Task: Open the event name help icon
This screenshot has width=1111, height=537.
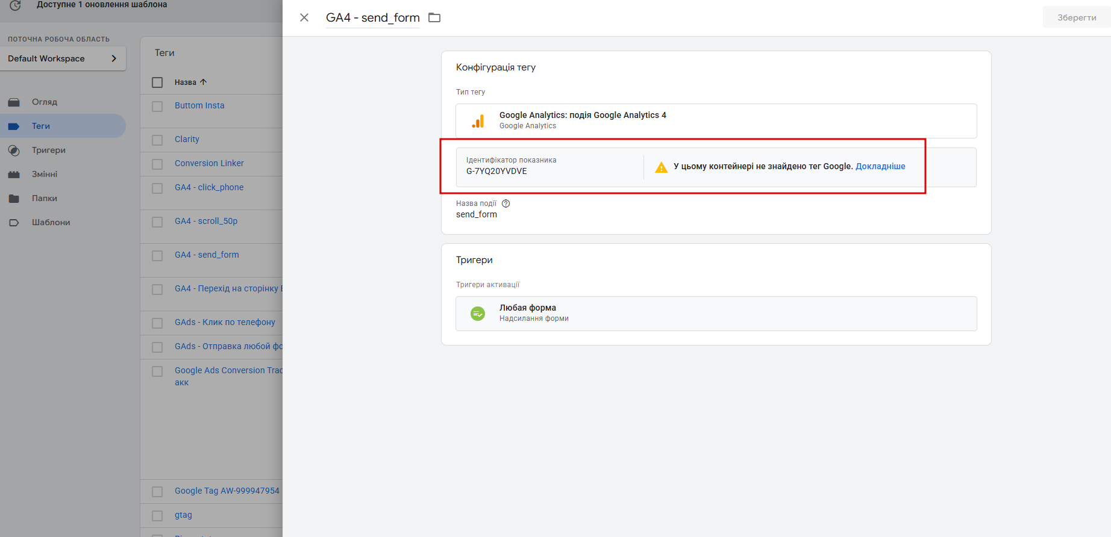Action: 506,203
